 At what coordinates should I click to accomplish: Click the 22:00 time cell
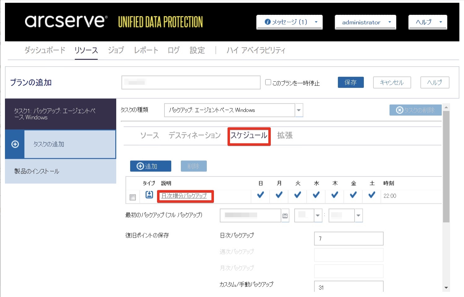(390, 196)
